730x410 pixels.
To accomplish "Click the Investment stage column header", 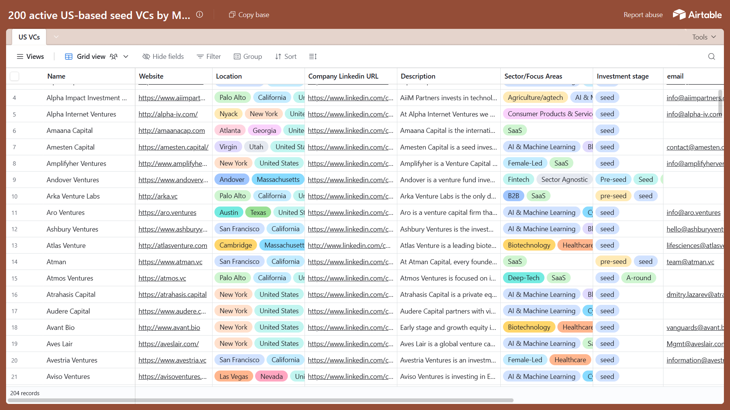I will point(622,76).
